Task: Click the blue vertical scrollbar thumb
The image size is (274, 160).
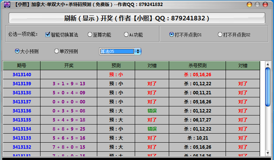Action: [268, 87]
